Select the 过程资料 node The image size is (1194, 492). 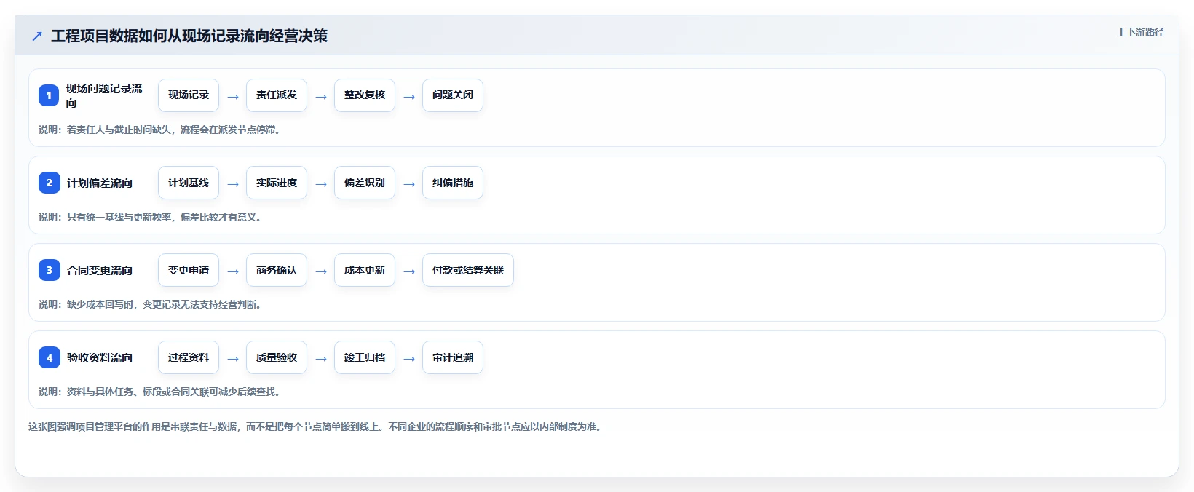[x=189, y=357]
